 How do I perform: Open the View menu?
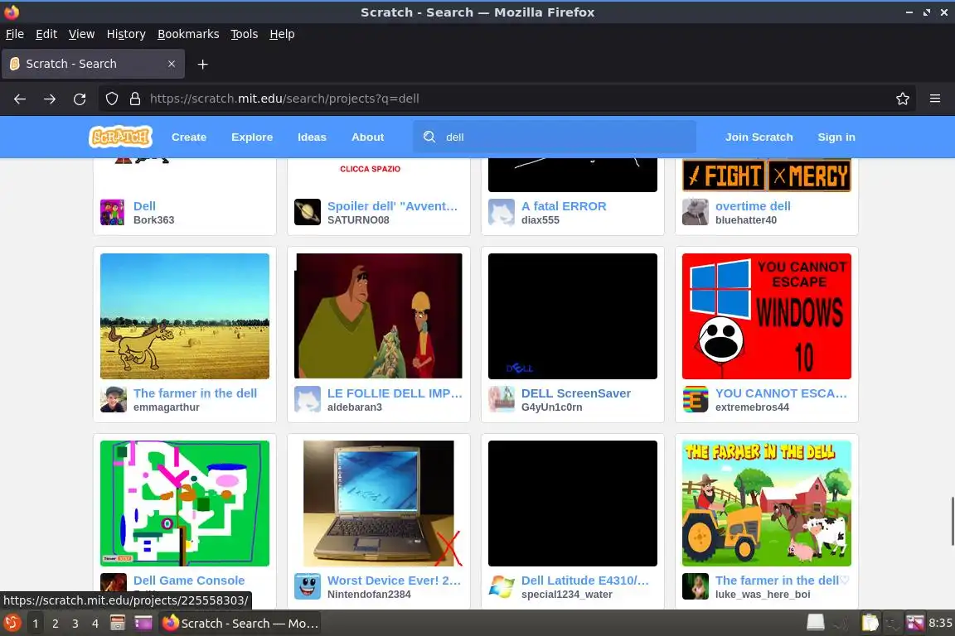point(81,34)
